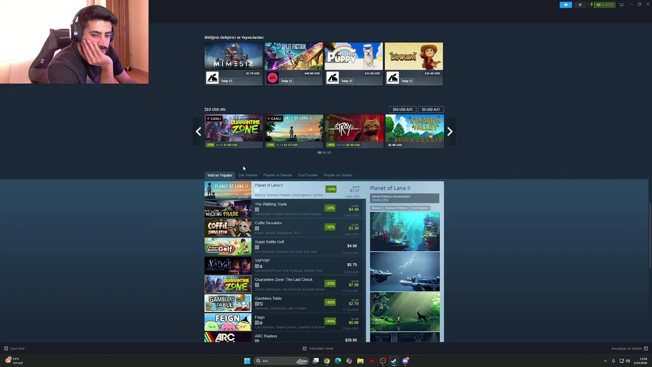The image size is (652, 367).
Task: Click Oyun Ekle add game button
Action: [14, 349]
